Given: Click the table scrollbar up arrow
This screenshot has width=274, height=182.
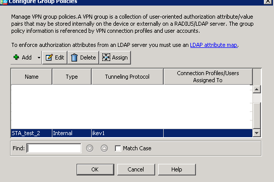Looking at the screenshot, I should [x=256, y=90].
